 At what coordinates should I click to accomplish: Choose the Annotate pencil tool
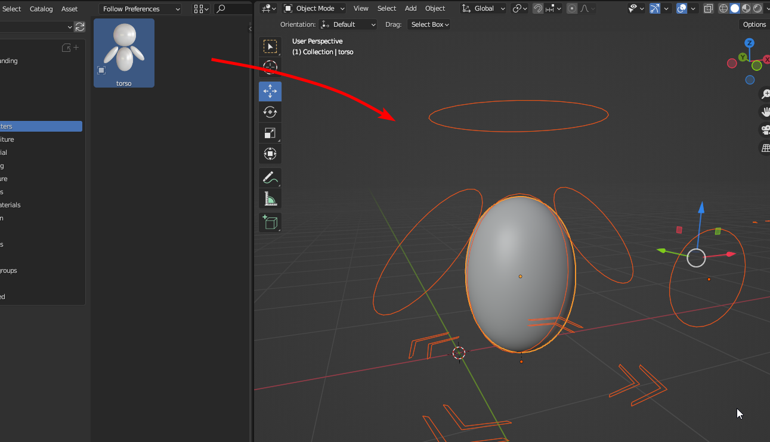(x=270, y=178)
